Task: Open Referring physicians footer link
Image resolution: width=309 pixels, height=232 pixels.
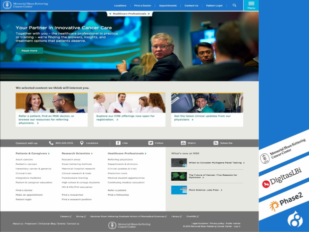Action: [120, 159]
